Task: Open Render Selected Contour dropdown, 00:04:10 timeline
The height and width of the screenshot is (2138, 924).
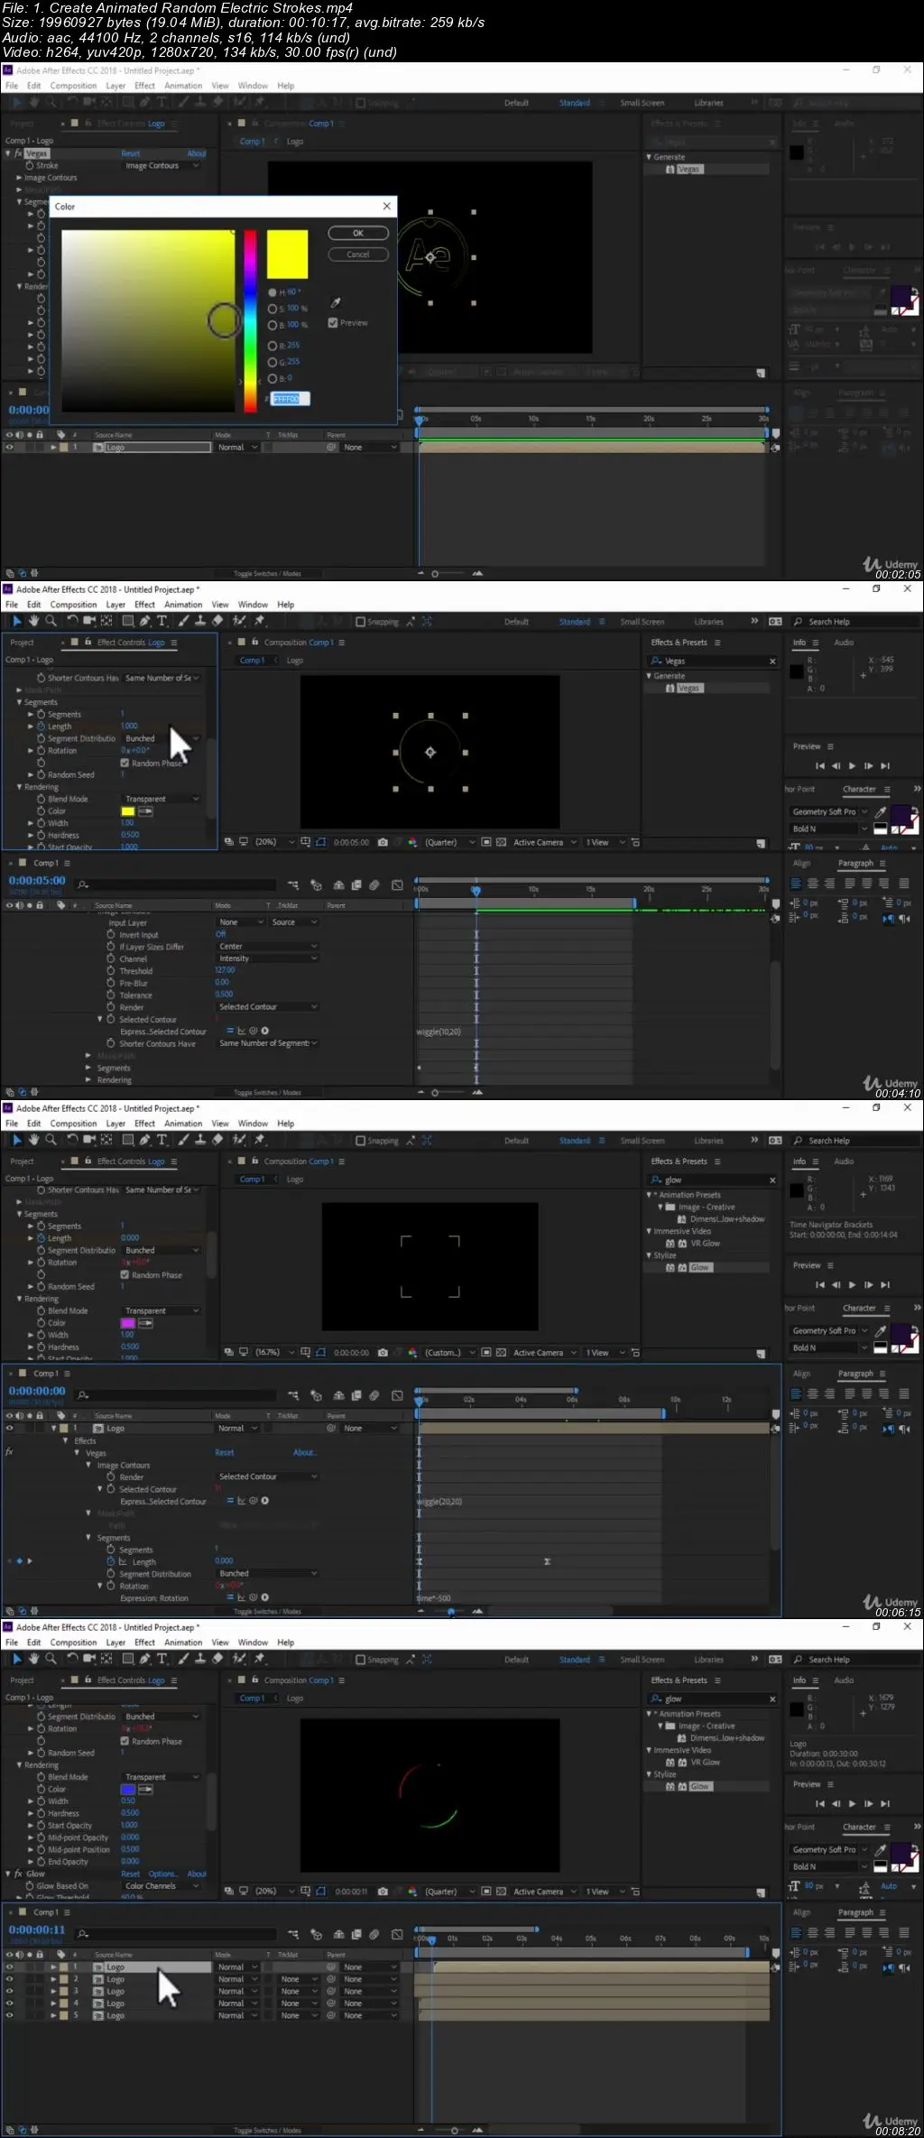Action: click(267, 1006)
